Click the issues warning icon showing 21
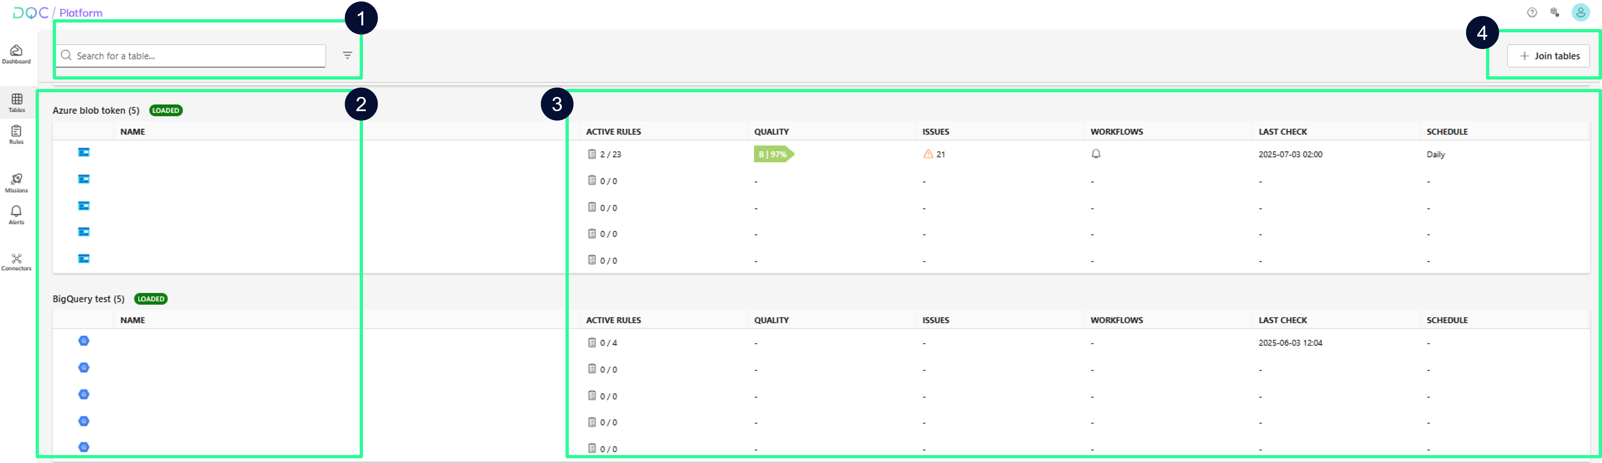 pos(928,154)
